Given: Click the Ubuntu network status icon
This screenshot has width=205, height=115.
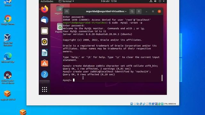Looking at the screenshot, I should coord(151,1).
